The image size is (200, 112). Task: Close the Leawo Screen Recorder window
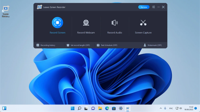(163, 7)
